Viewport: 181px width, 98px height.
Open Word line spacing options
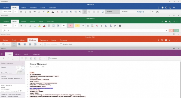pyautogui.click(x=103, y=12)
